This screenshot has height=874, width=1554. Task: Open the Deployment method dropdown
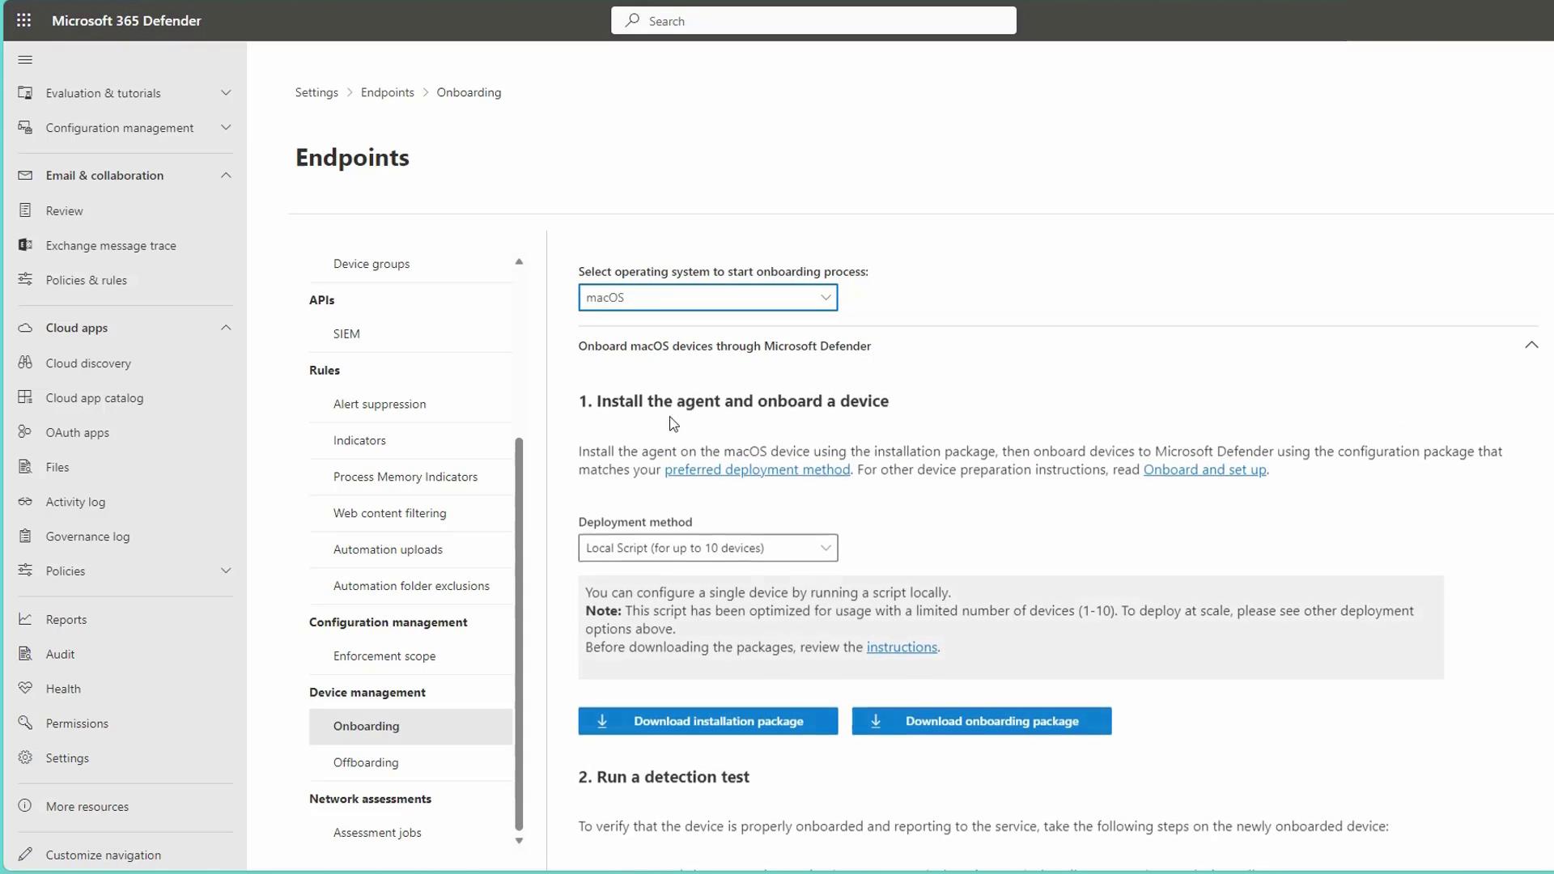(x=707, y=548)
